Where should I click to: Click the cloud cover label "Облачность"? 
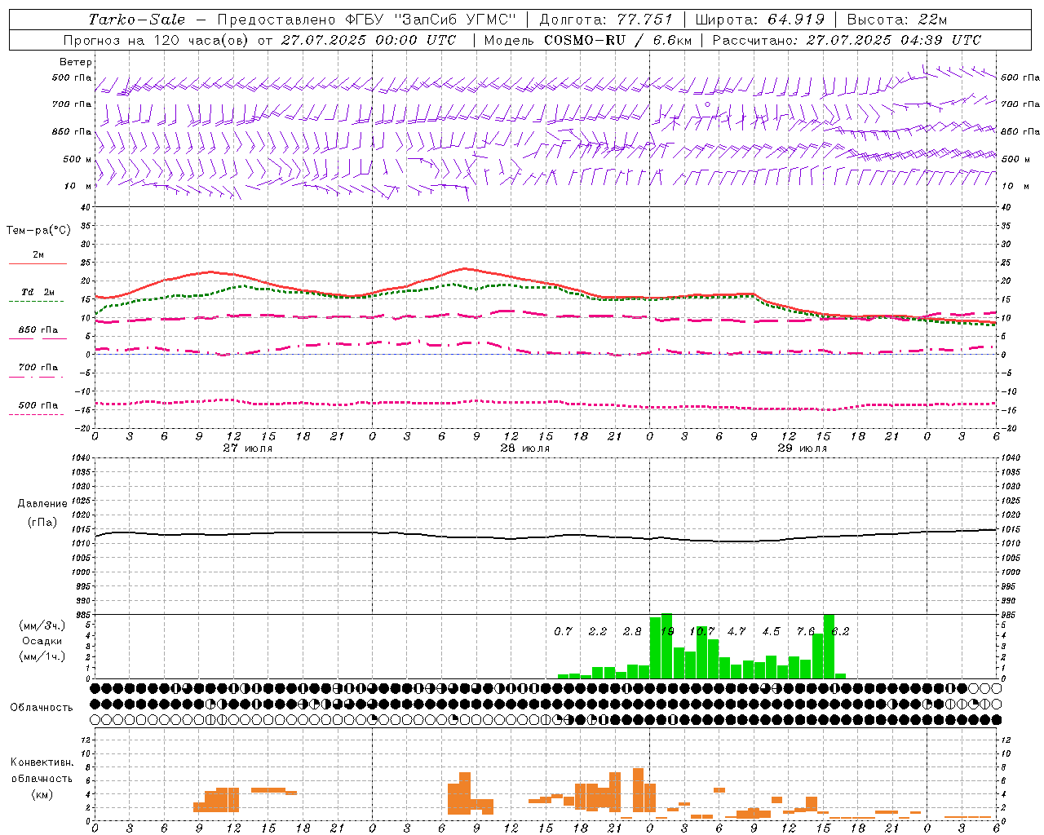click(42, 708)
